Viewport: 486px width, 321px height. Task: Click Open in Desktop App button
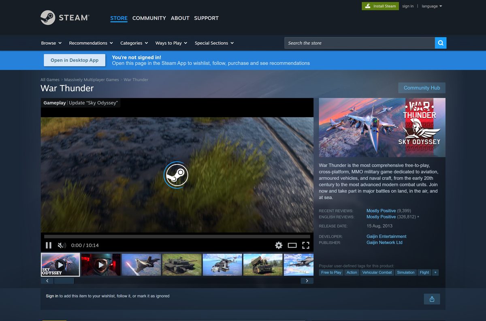pos(75,60)
